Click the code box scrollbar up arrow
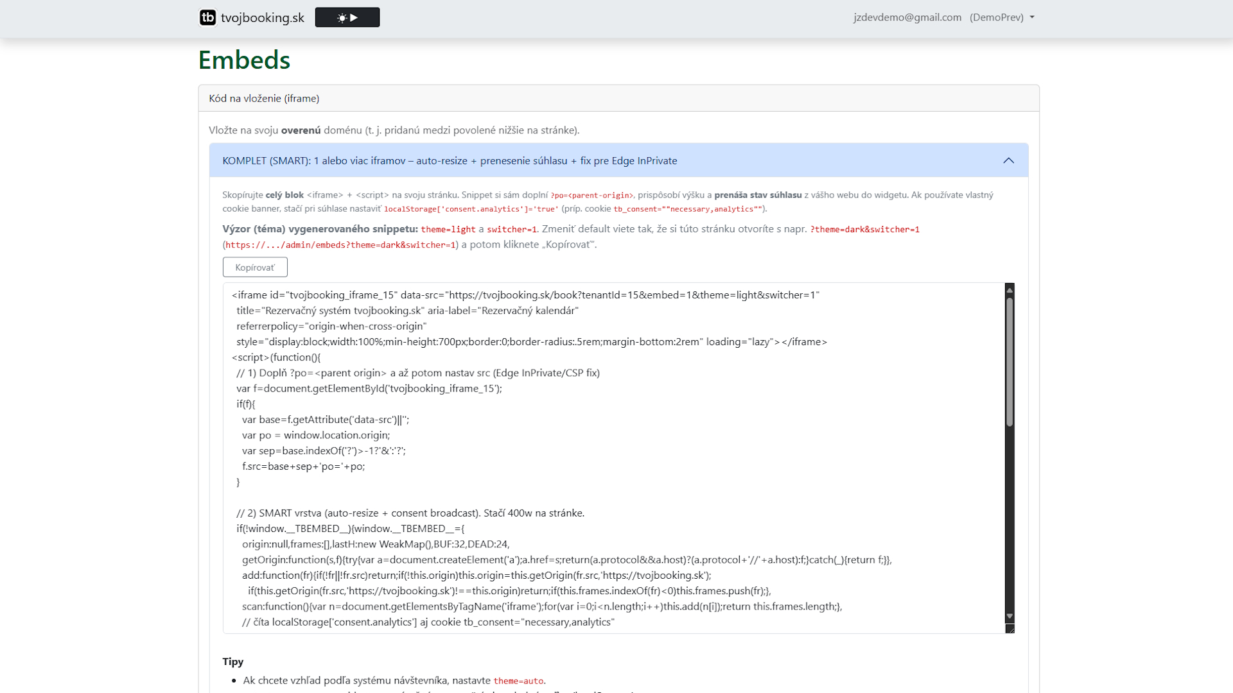 click(x=1010, y=290)
